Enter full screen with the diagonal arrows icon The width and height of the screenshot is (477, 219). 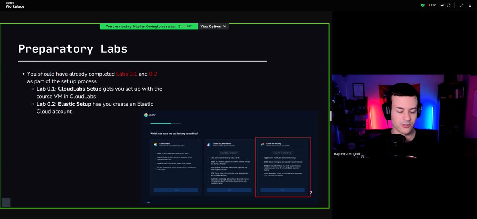pos(462,5)
